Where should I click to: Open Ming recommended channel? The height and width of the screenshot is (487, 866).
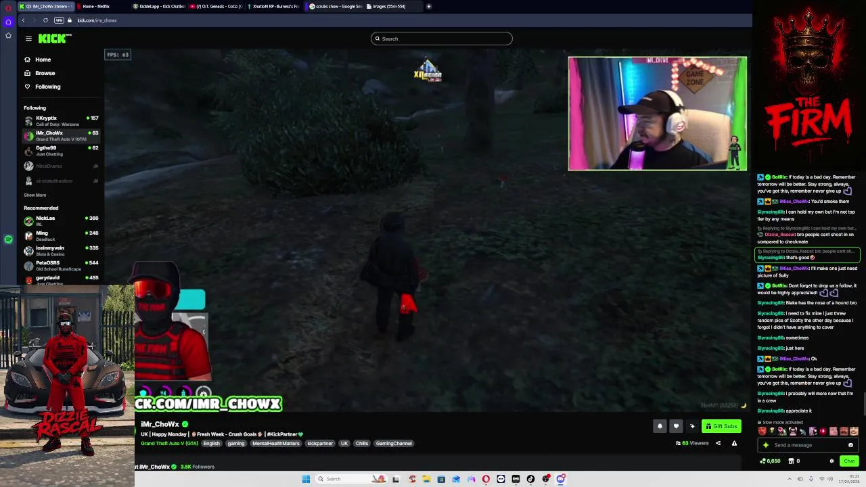pyautogui.click(x=62, y=236)
